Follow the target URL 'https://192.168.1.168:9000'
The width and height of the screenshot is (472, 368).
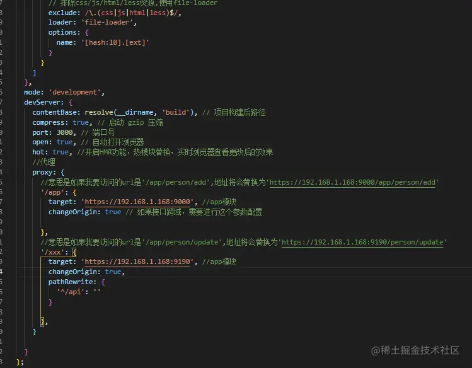[x=137, y=202]
